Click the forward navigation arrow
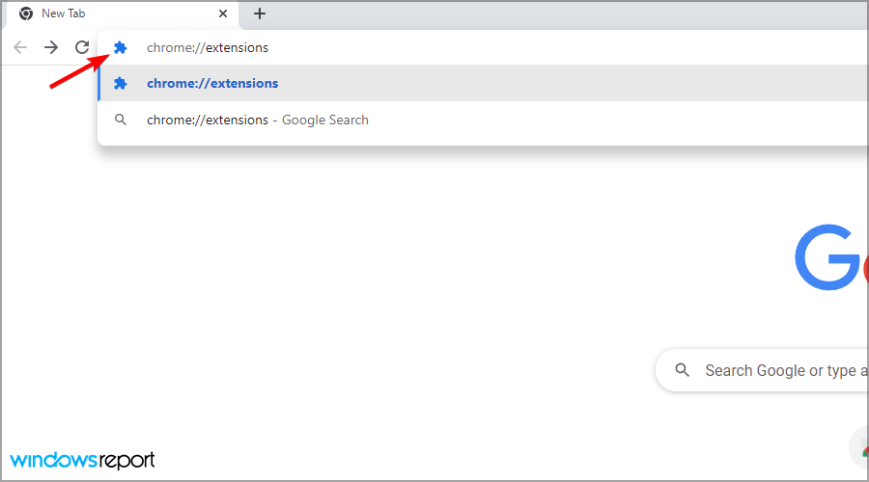 (x=51, y=47)
